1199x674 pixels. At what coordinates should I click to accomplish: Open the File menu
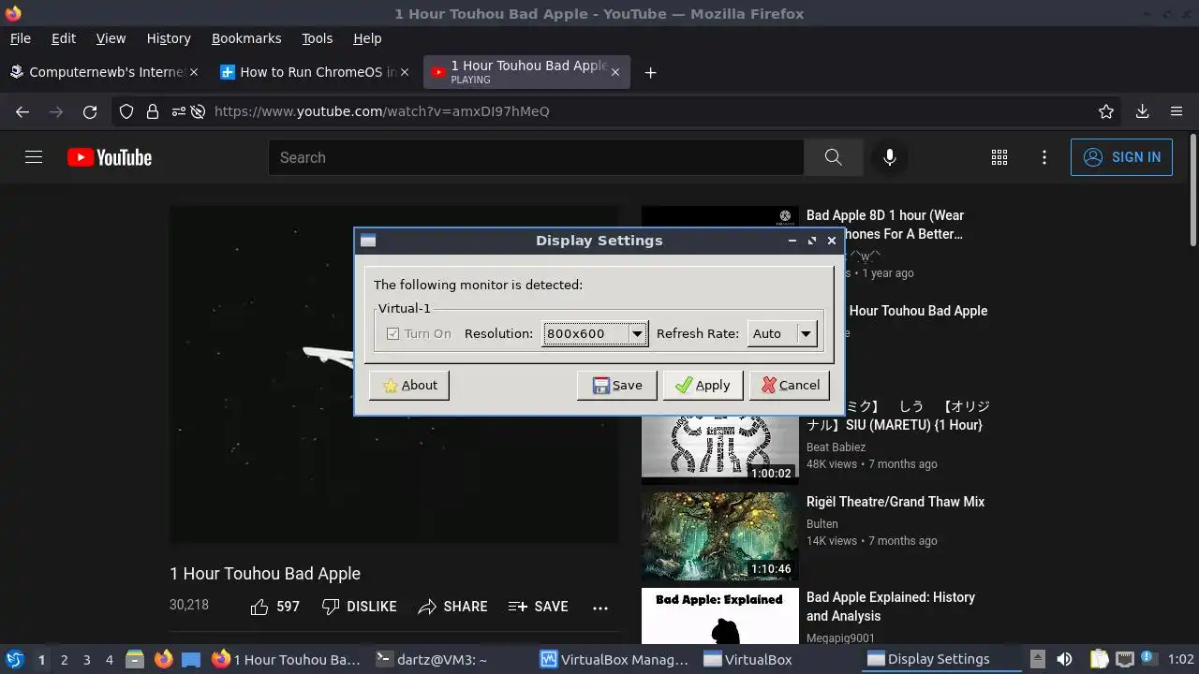coord(21,38)
